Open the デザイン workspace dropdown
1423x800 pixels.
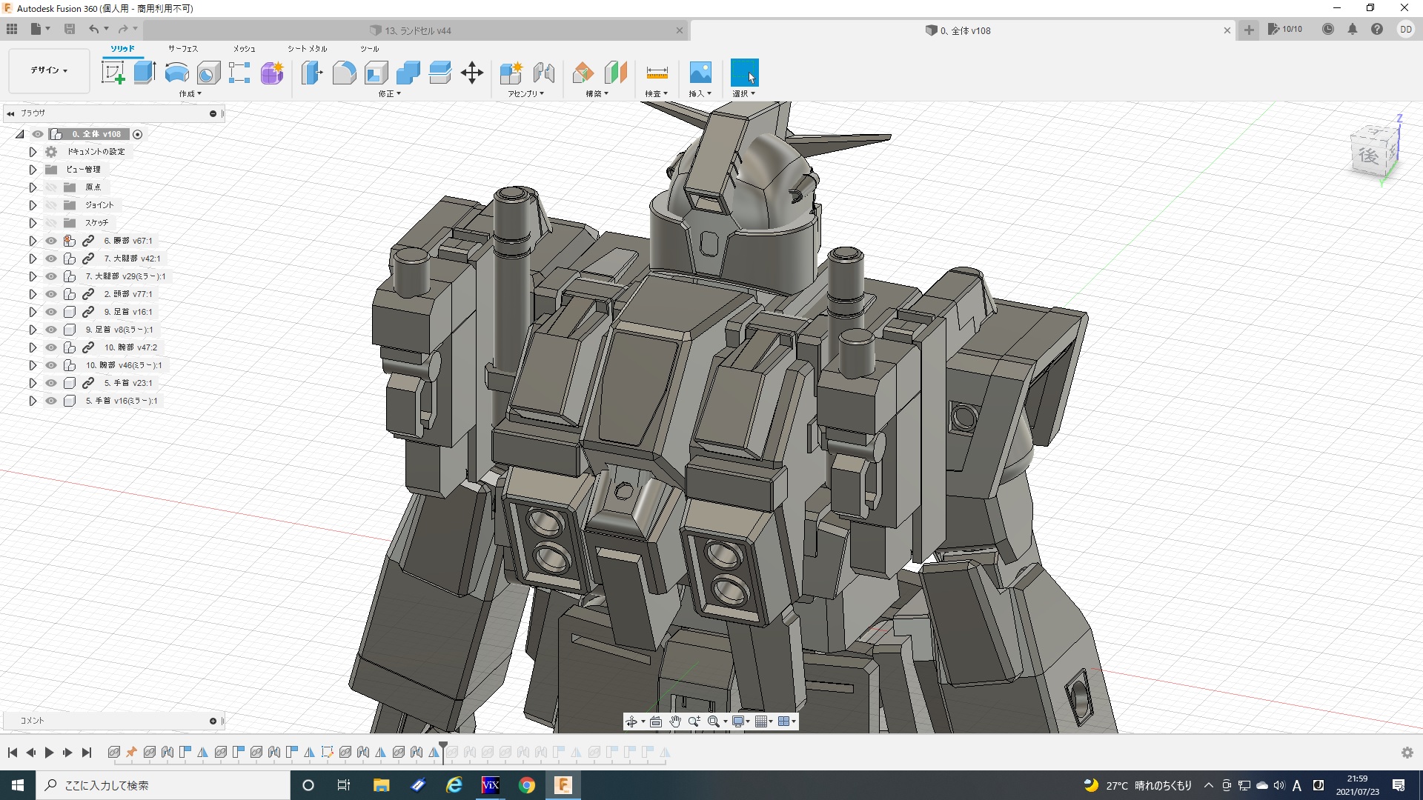(x=49, y=70)
